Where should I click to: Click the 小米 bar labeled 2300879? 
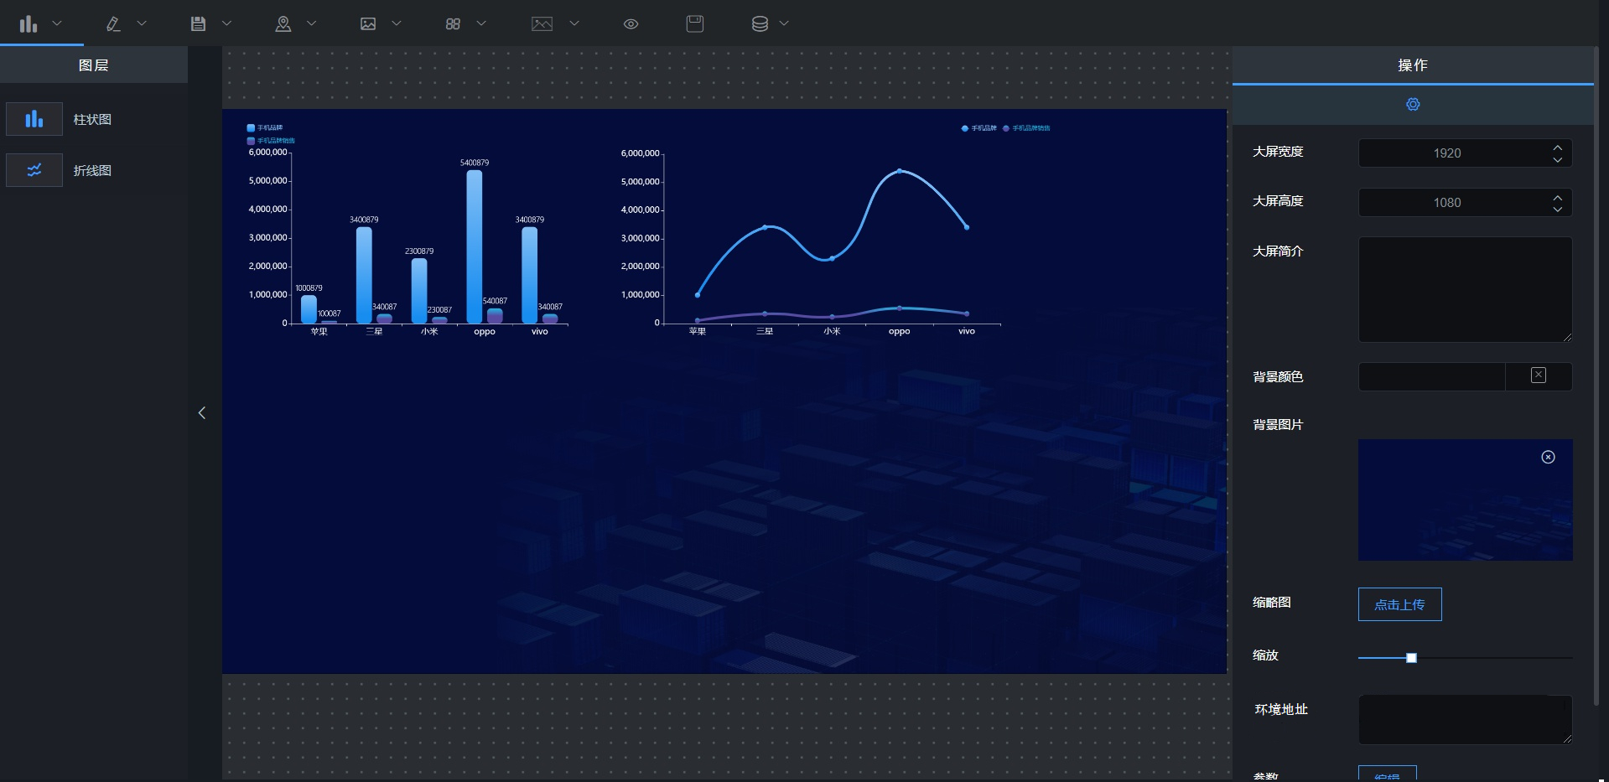(x=419, y=291)
